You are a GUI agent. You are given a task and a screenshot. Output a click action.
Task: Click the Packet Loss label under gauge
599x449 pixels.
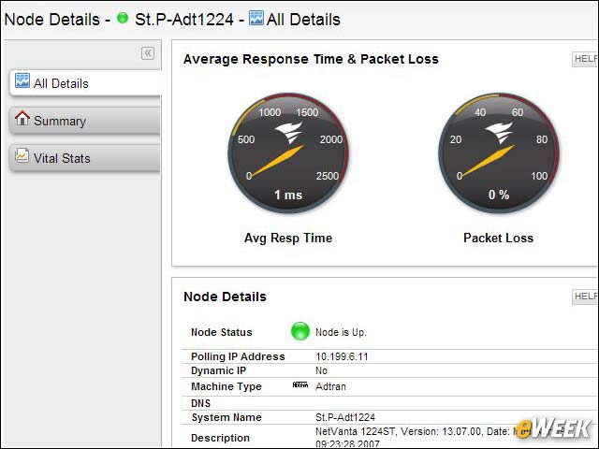(498, 239)
